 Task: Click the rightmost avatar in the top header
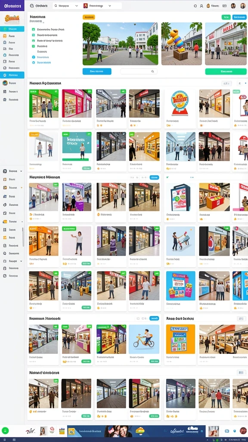243,6
